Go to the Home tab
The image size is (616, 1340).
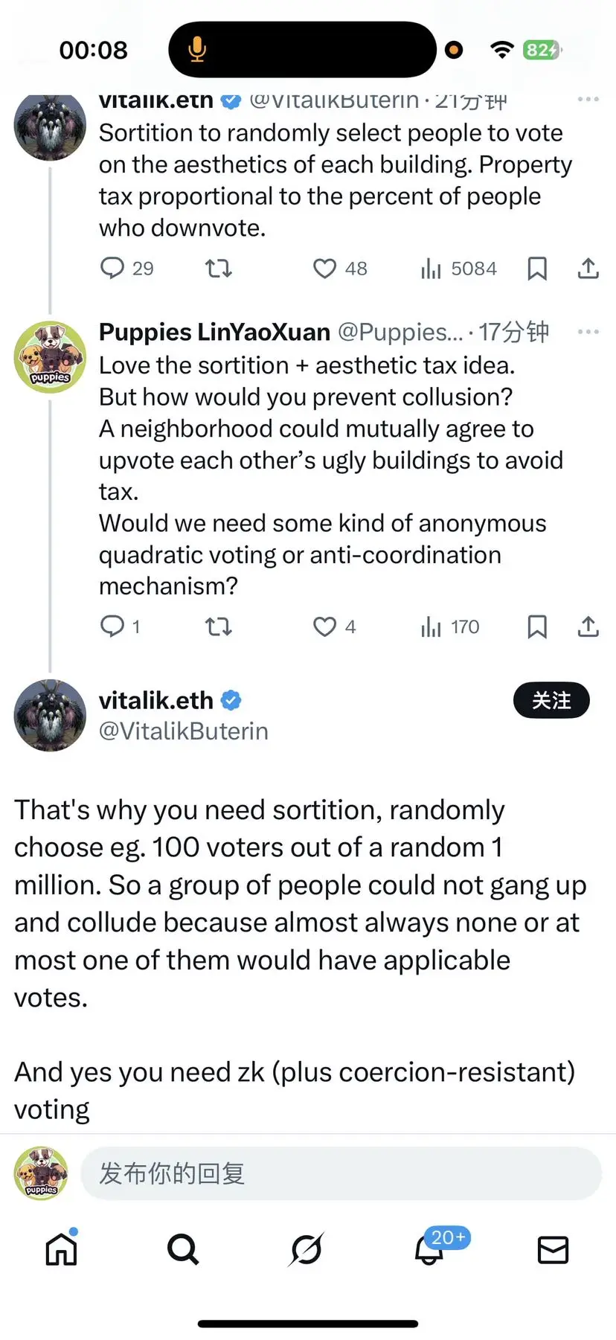[62, 1250]
